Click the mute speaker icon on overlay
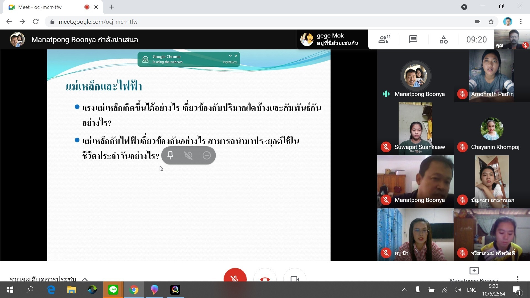530x298 pixels. point(188,155)
